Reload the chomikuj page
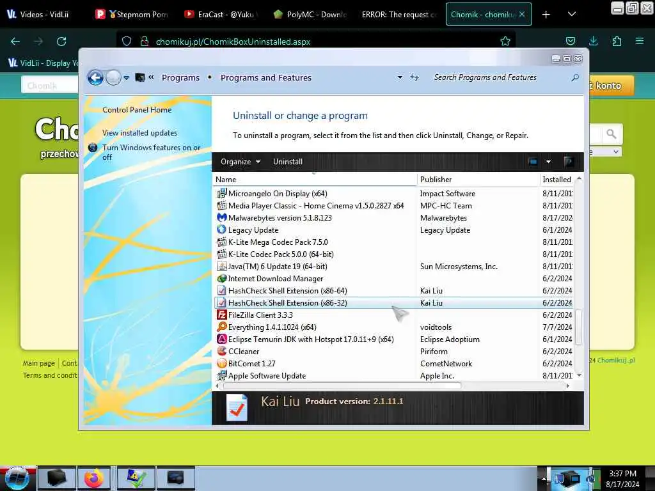The width and height of the screenshot is (655, 491). click(61, 42)
